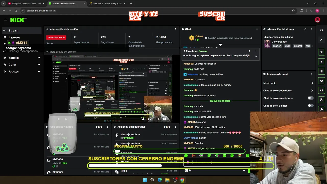The image size is (327, 184).
Task: Click the Spanish tag
Action: pyautogui.click(x=277, y=46)
